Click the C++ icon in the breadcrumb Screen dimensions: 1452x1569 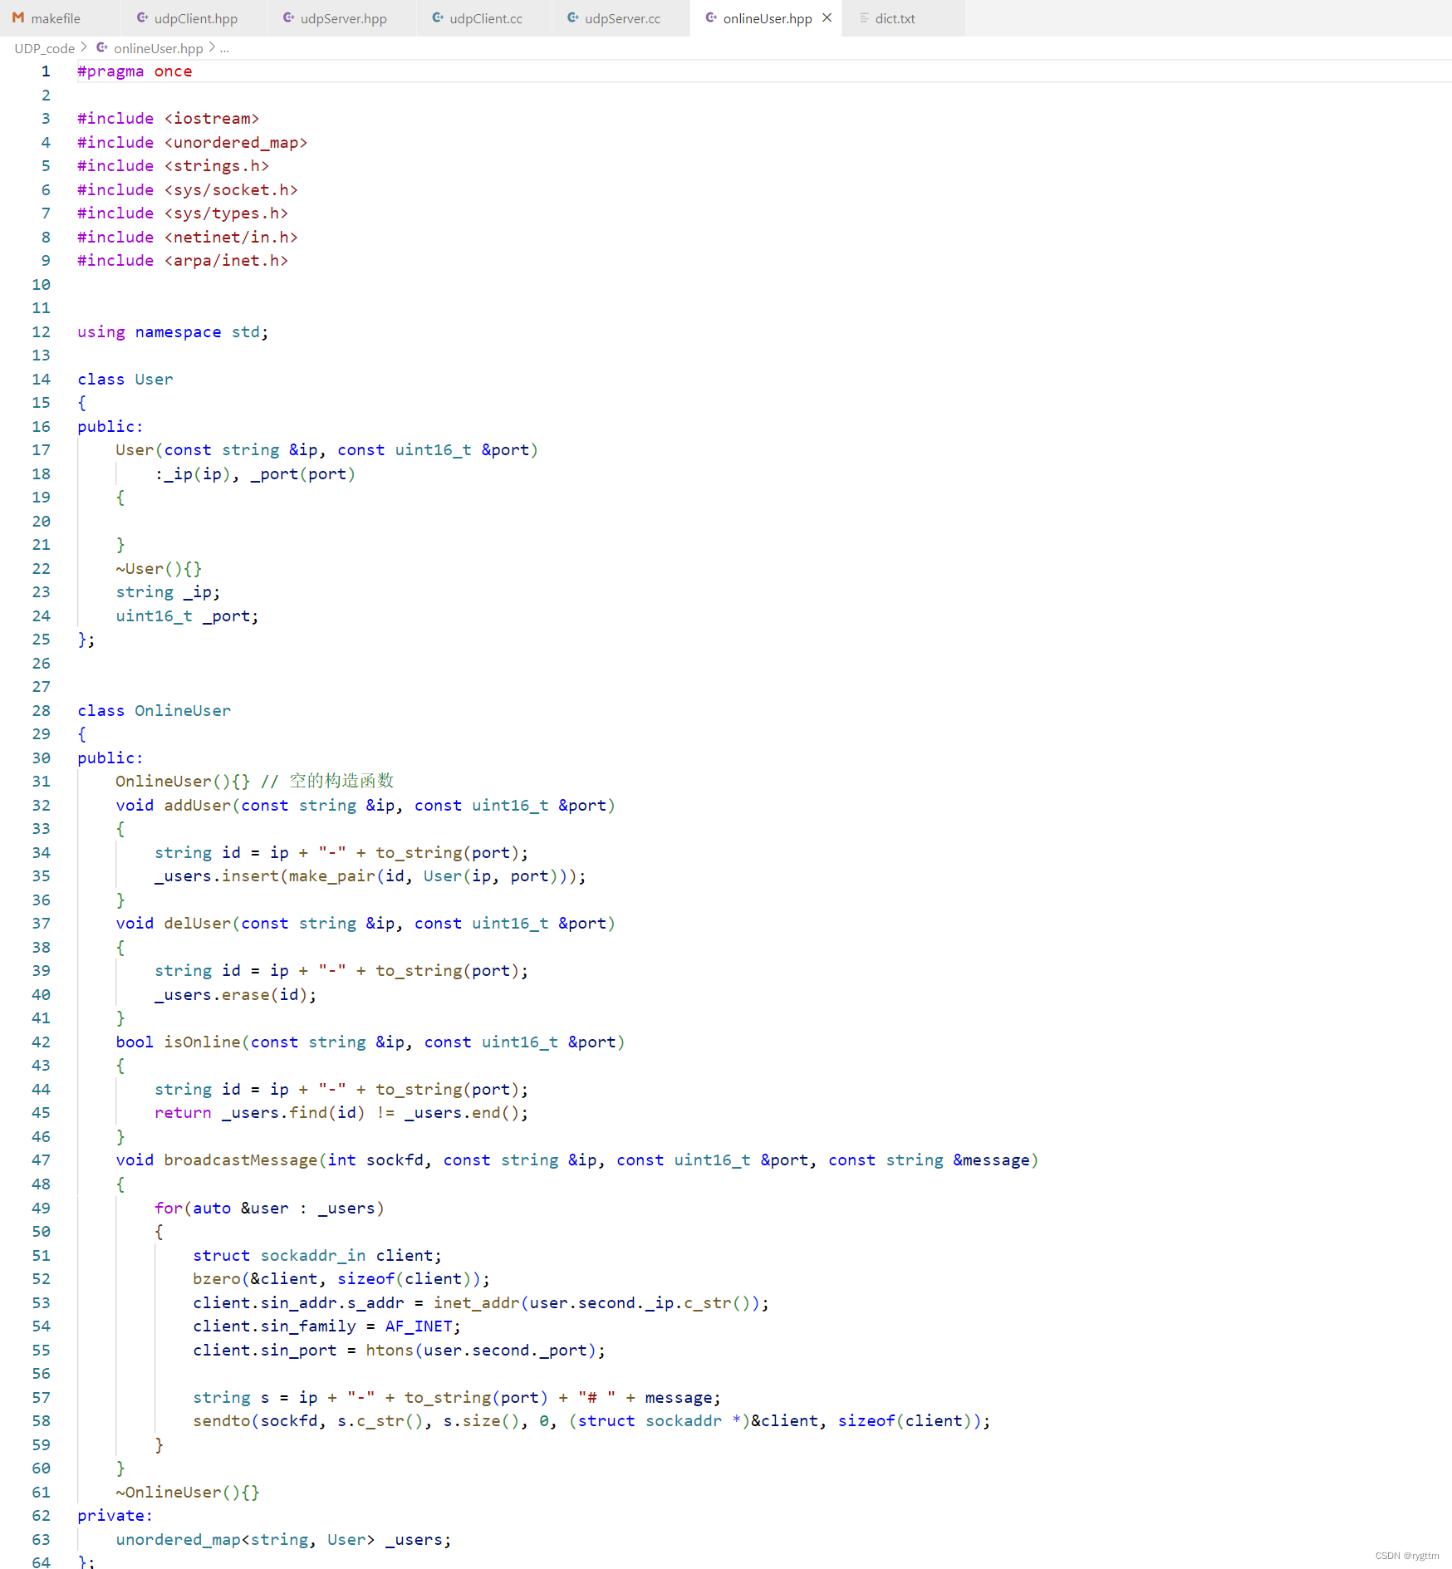[102, 47]
